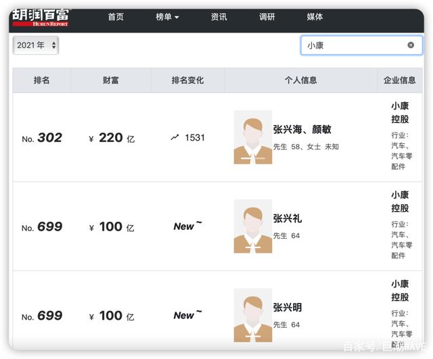The width and height of the screenshot is (433, 359).
Task: Click the rank No. 302
Action: point(42,137)
